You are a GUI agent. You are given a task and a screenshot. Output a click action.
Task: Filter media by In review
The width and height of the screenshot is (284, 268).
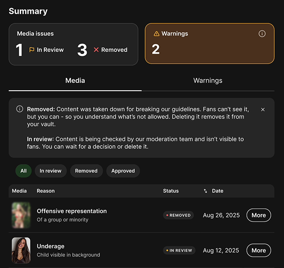(x=50, y=171)
